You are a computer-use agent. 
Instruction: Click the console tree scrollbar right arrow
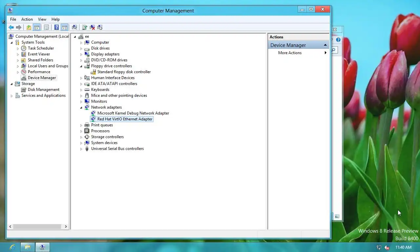coord(66,226)
